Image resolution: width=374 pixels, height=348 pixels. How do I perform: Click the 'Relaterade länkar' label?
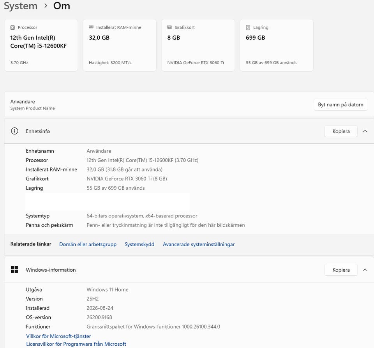pos(31,244)
